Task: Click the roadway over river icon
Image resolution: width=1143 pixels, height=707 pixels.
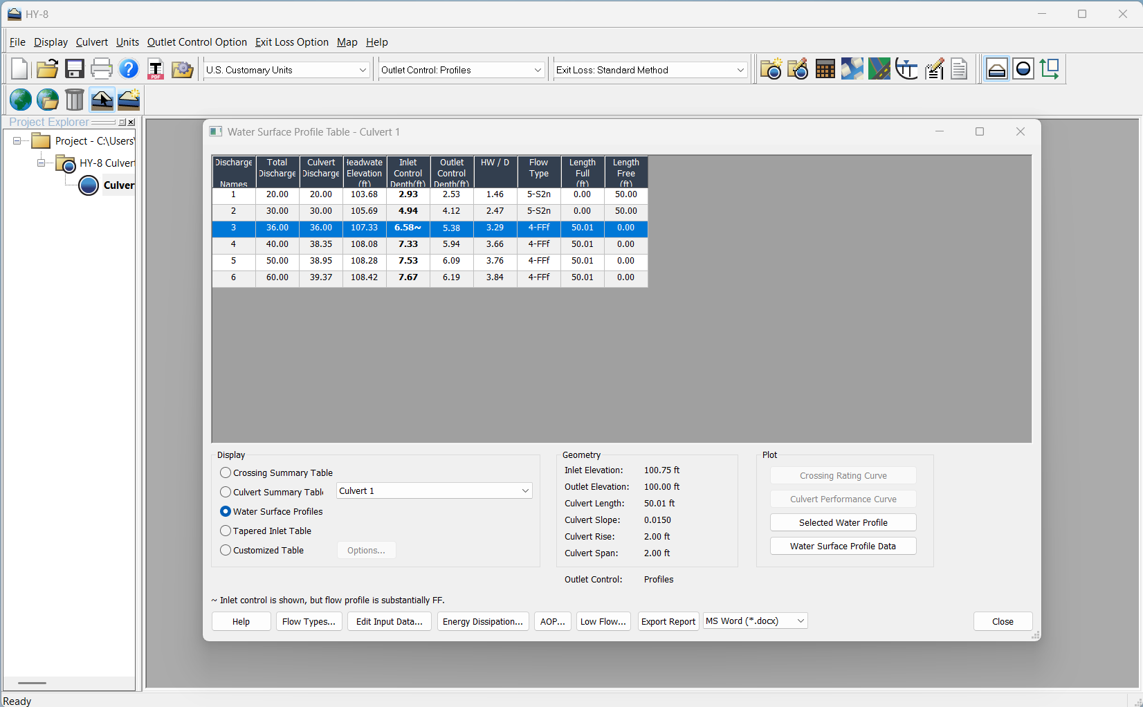Action: click(879, 69)
